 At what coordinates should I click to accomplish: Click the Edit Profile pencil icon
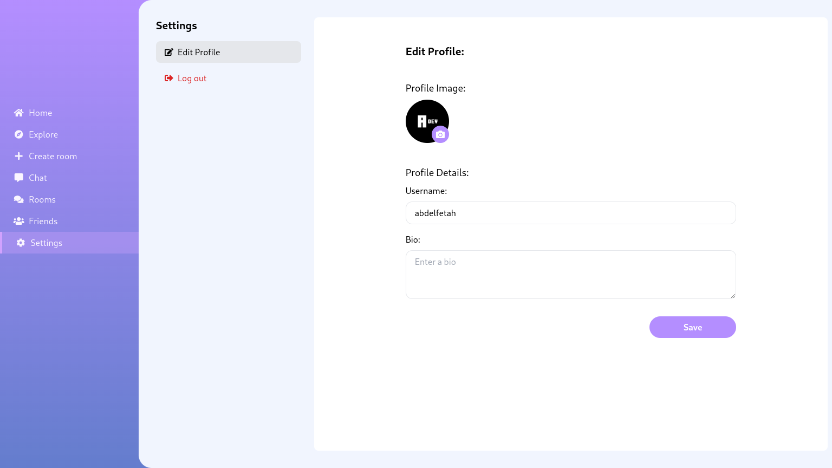[169, 52]
